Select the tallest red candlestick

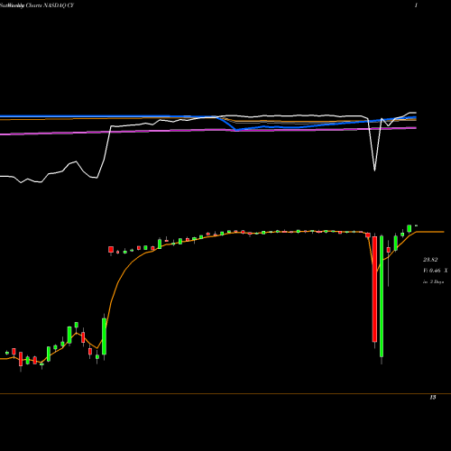click(x=374, y=290)
